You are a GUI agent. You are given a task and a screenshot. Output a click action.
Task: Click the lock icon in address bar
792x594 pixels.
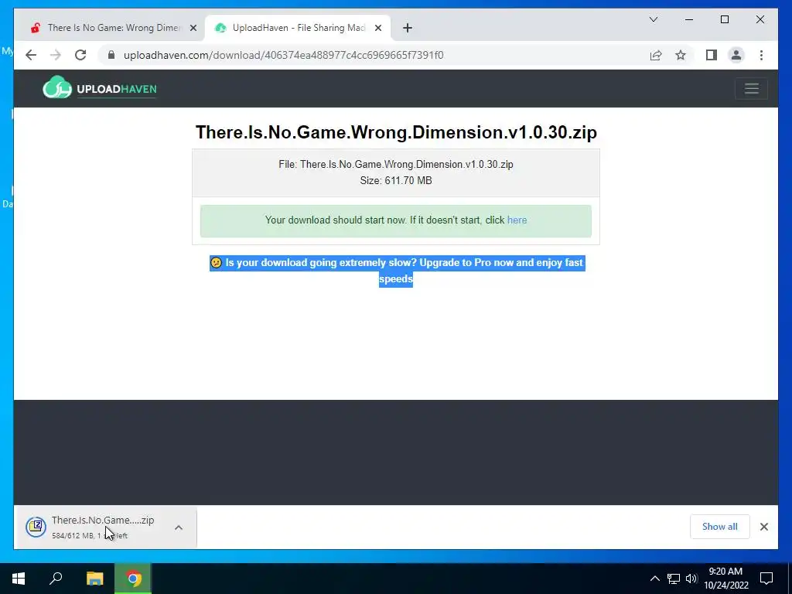tap(111, 55)
